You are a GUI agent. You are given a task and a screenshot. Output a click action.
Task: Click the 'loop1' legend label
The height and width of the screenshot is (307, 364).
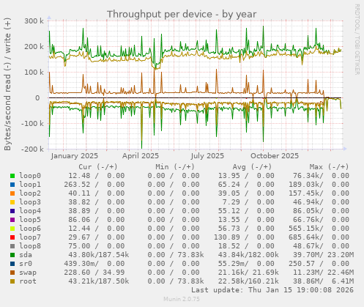30,185
